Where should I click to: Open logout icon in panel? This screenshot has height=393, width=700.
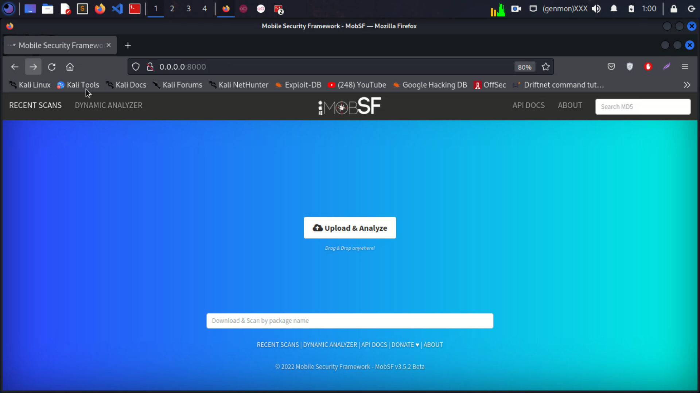[x=691, y=9]
